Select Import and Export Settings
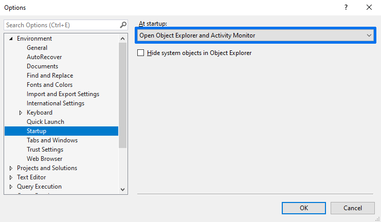 tap(63, 94)
